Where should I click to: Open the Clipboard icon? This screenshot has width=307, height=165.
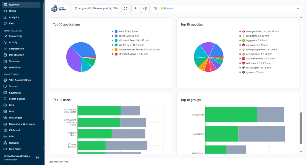(x=5, y=130)
